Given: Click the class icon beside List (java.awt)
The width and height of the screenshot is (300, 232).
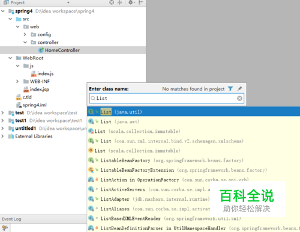Looking at the screenshot, I should point(91,121).
